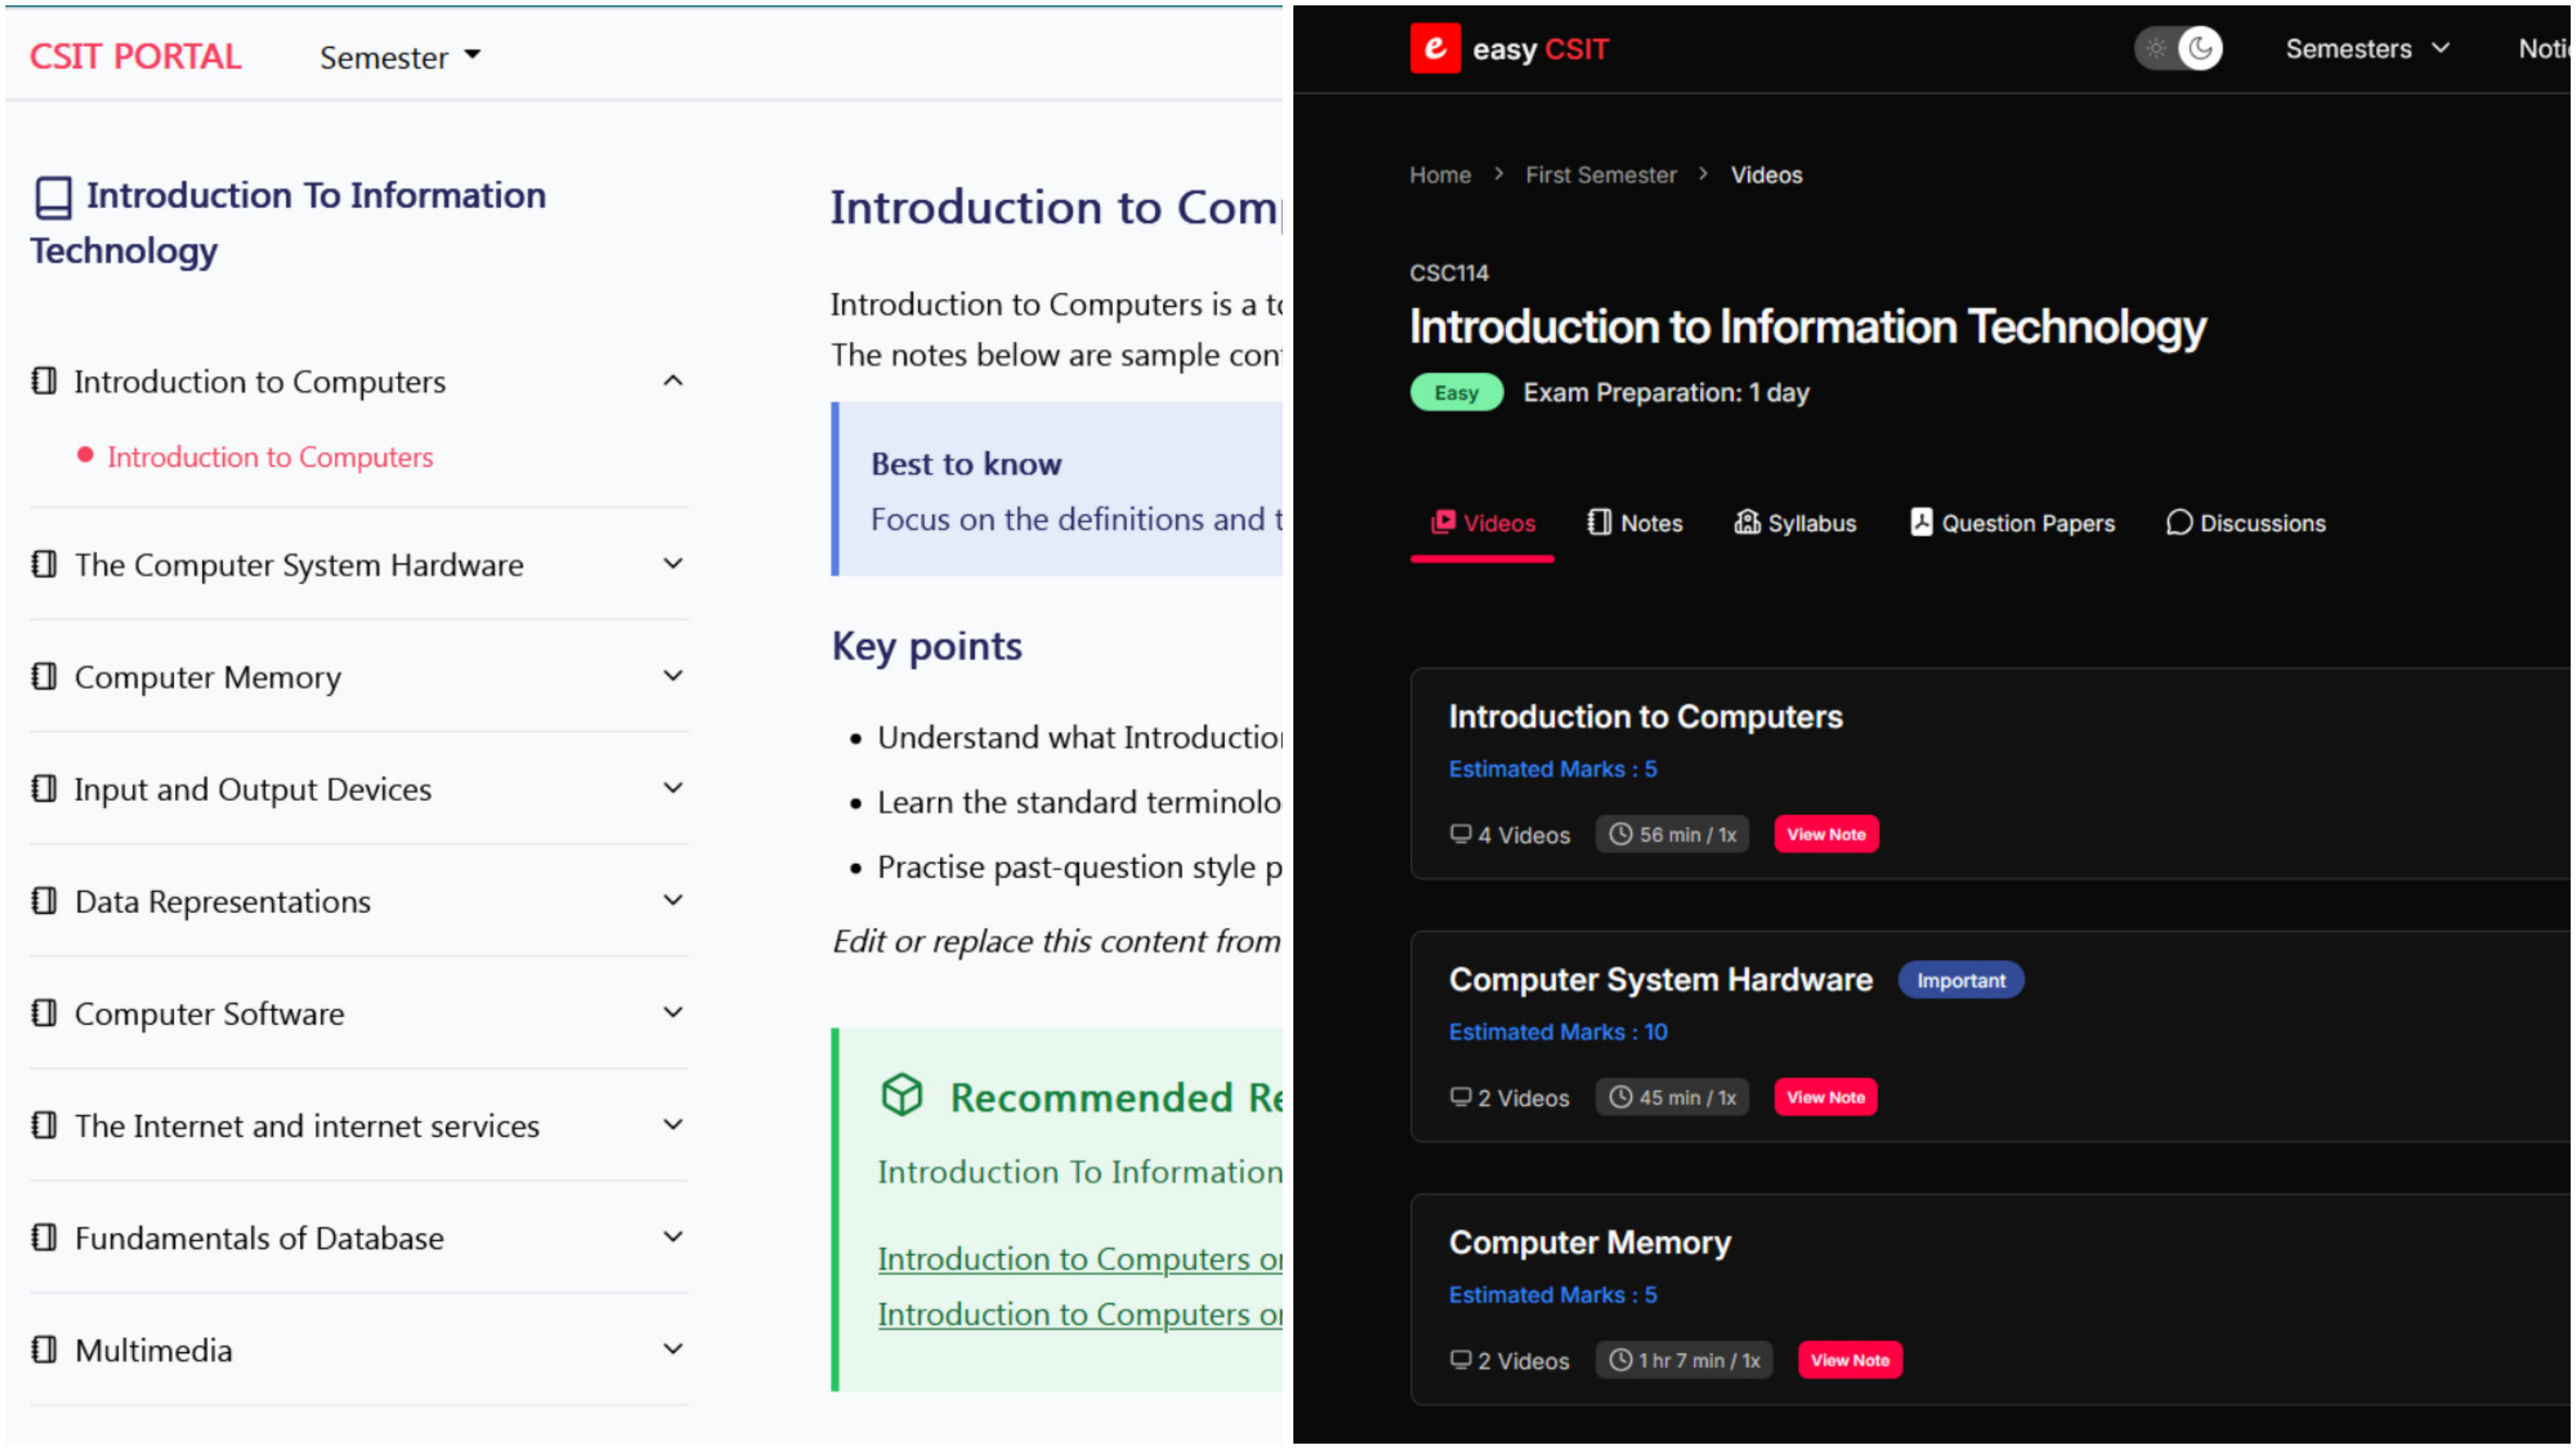Open first Introduction to Computers recommended link

click(1080, 1259)
